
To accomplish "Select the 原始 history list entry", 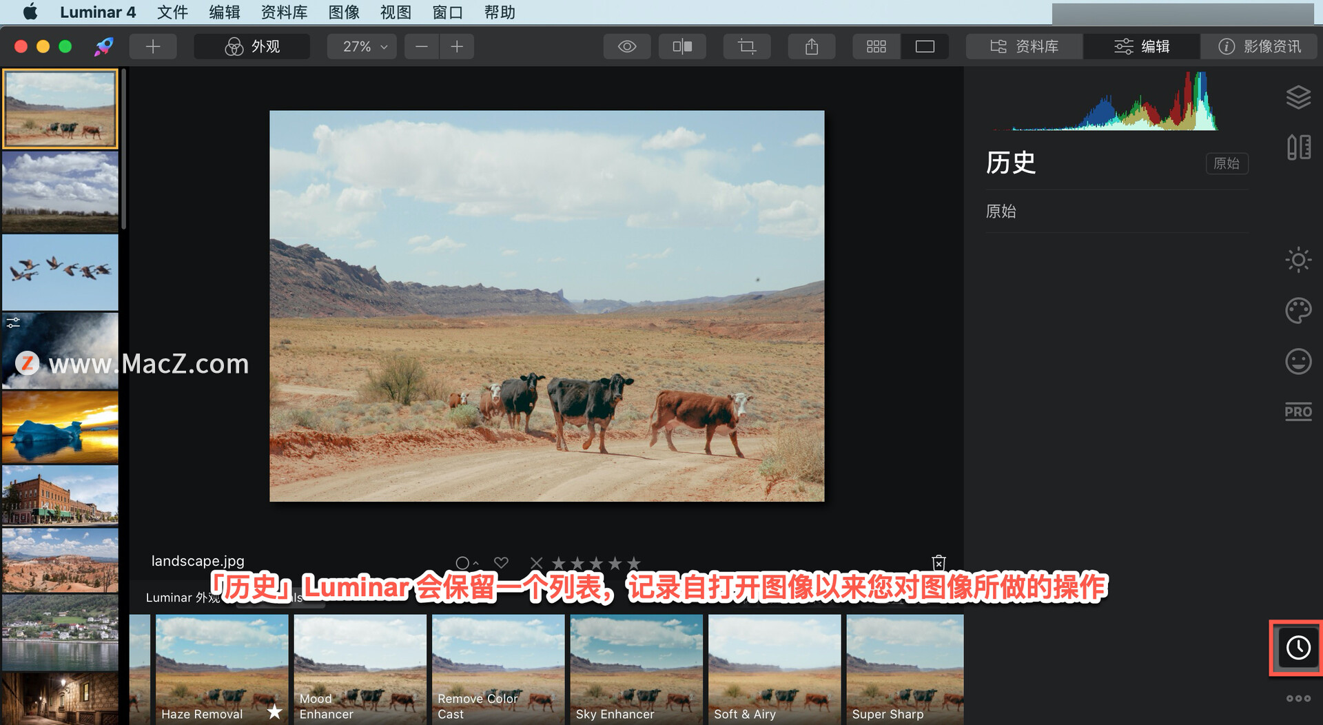I will tap(1116, 212).
